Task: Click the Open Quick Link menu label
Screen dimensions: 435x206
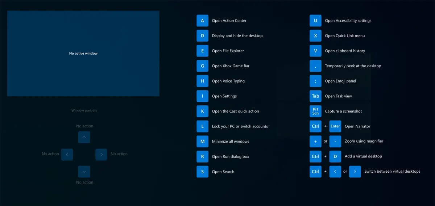Action: [x=345, y=36]
